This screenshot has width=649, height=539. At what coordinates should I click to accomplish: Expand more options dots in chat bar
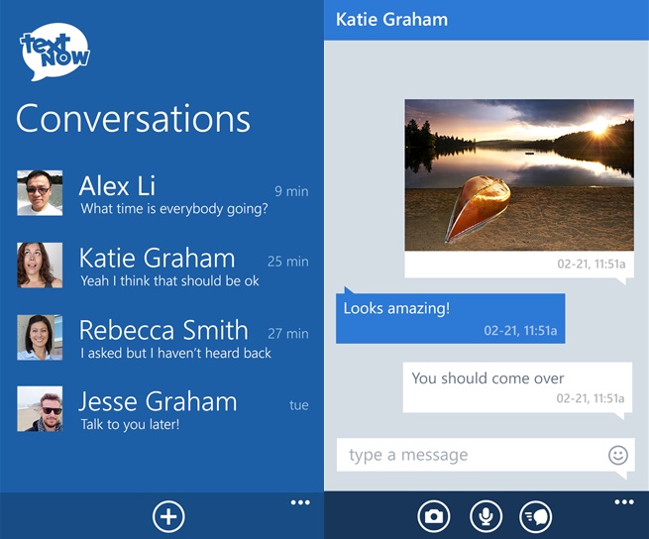tap(623, 503)
